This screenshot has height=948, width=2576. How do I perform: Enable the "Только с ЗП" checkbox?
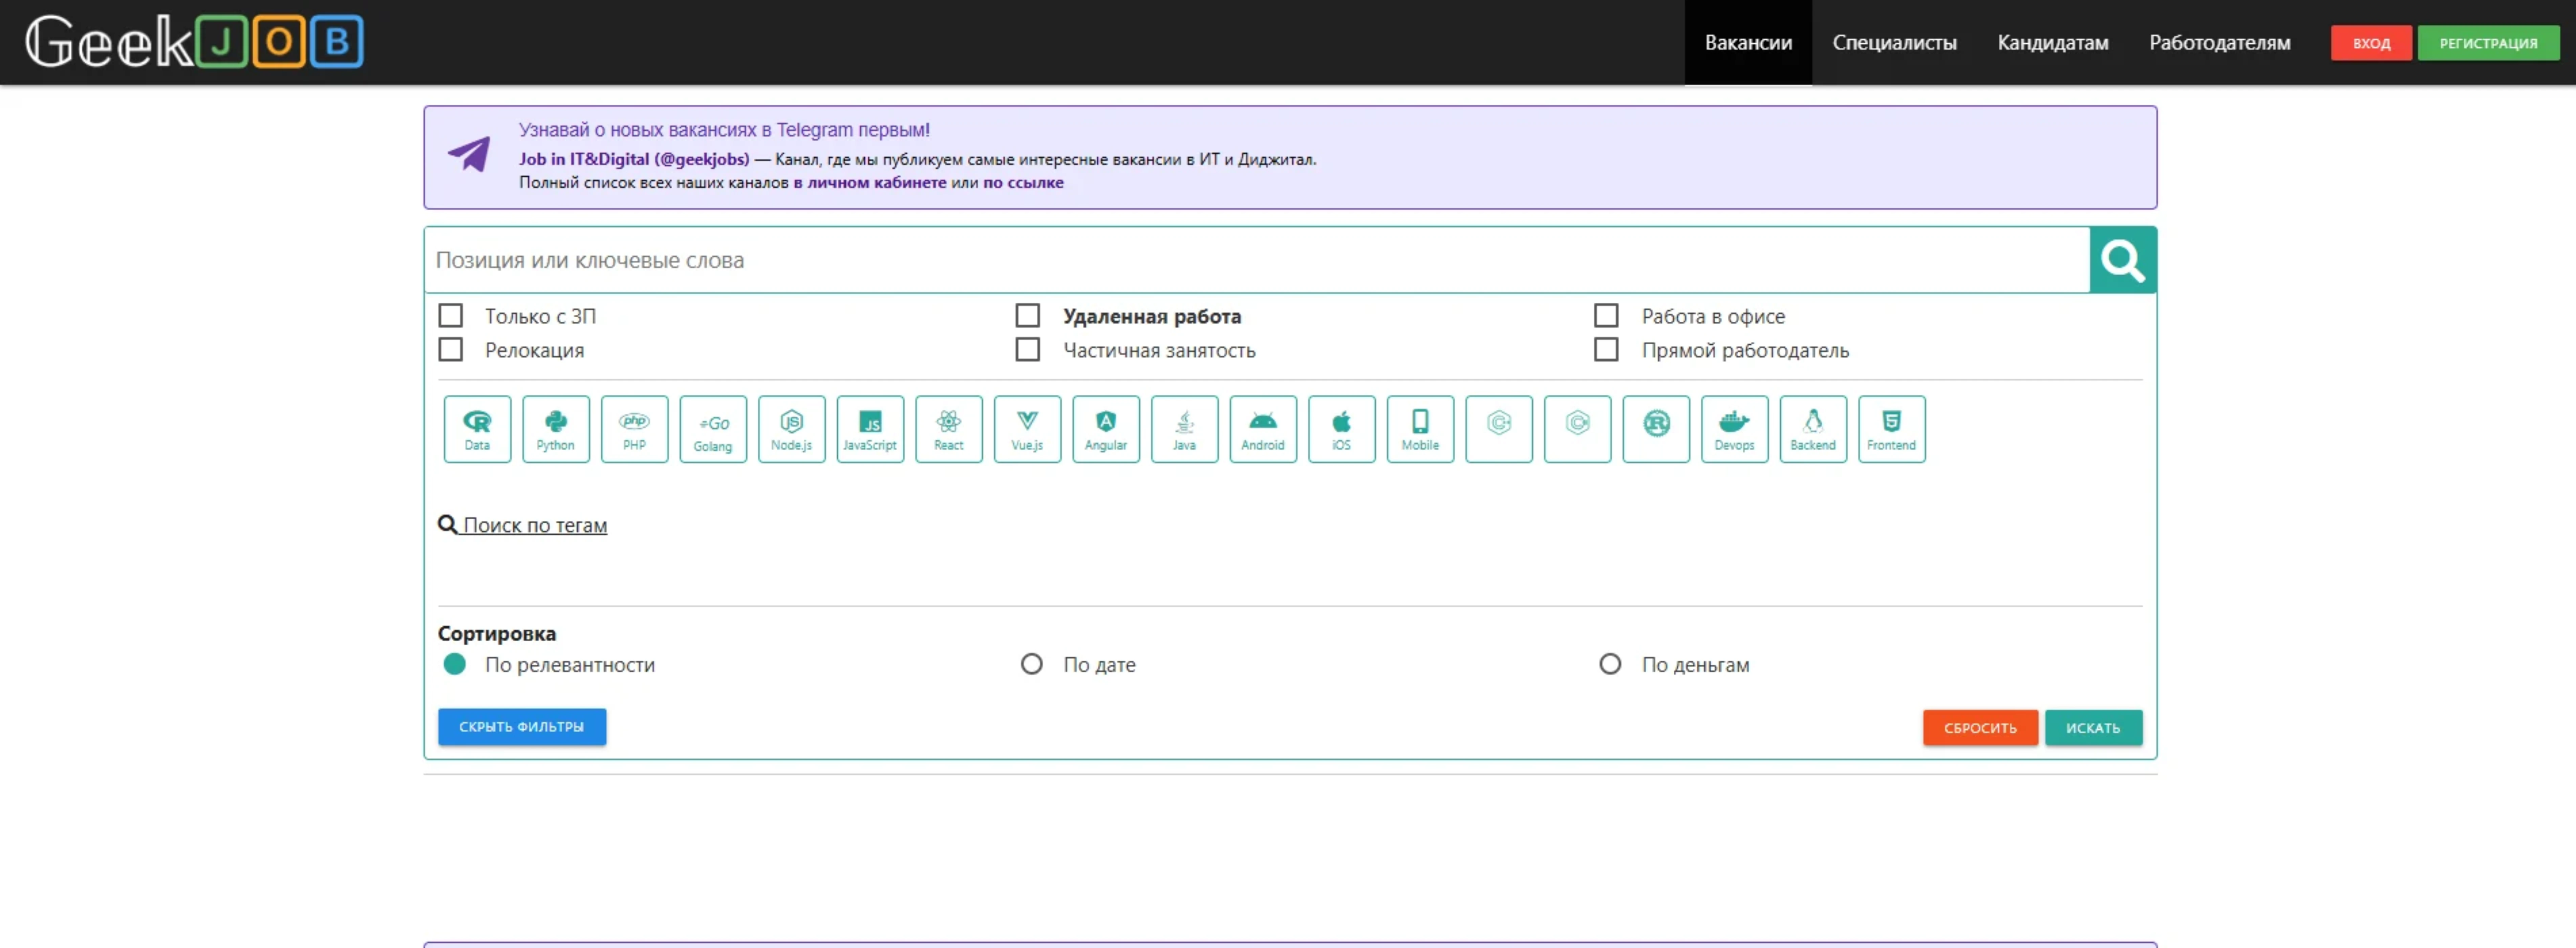point(451,316)
